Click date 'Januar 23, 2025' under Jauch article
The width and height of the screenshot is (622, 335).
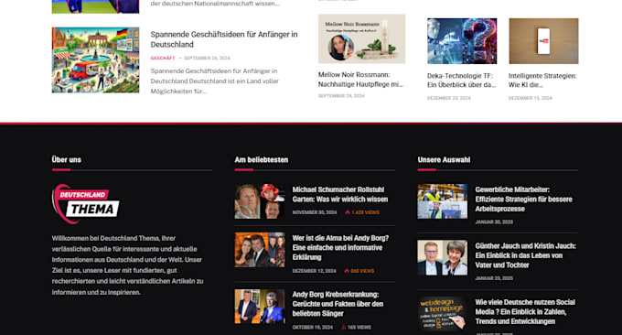494,278
